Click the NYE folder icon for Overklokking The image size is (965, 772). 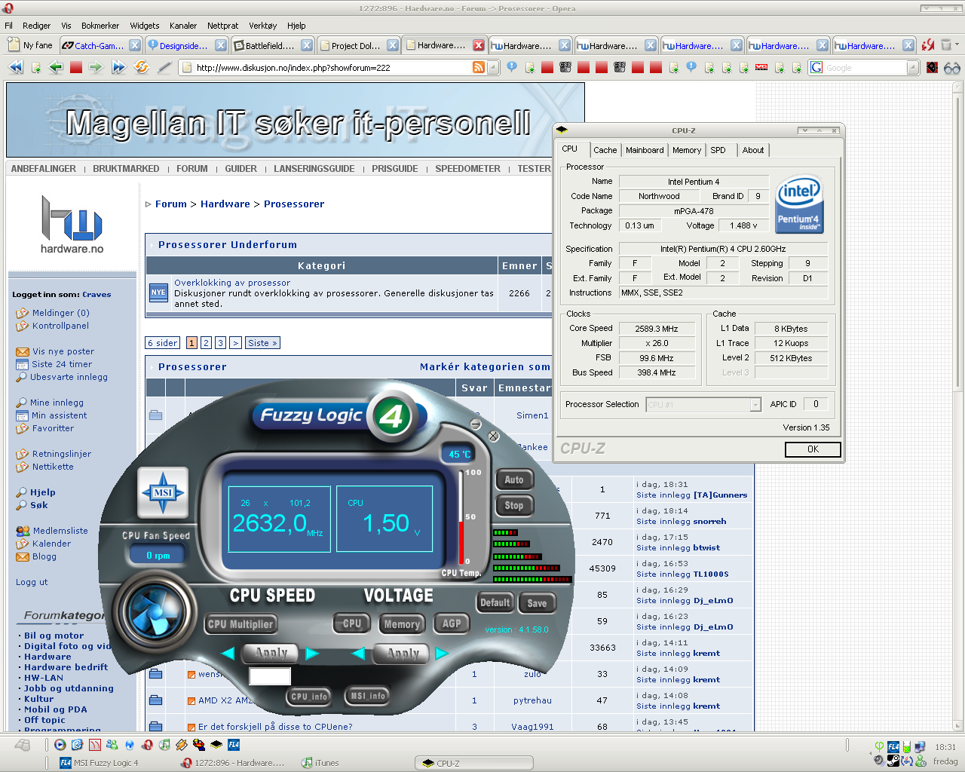[x=158, y=293]
